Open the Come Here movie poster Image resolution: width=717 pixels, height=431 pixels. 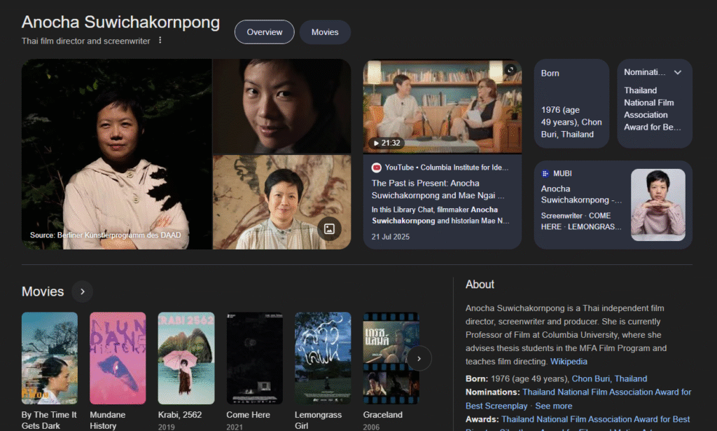[254, 358]
